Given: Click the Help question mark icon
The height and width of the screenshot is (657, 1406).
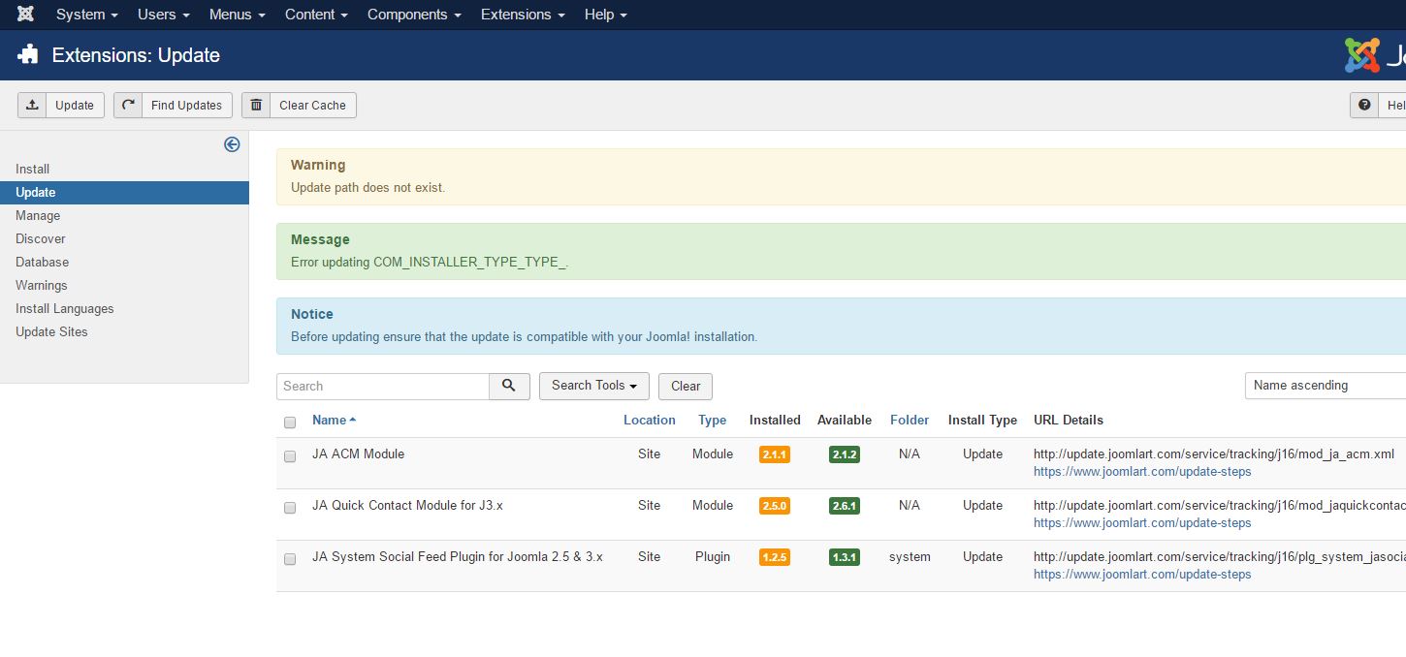Looking at the screenshot, I should pyautogui.click(x=1364, y=106).
